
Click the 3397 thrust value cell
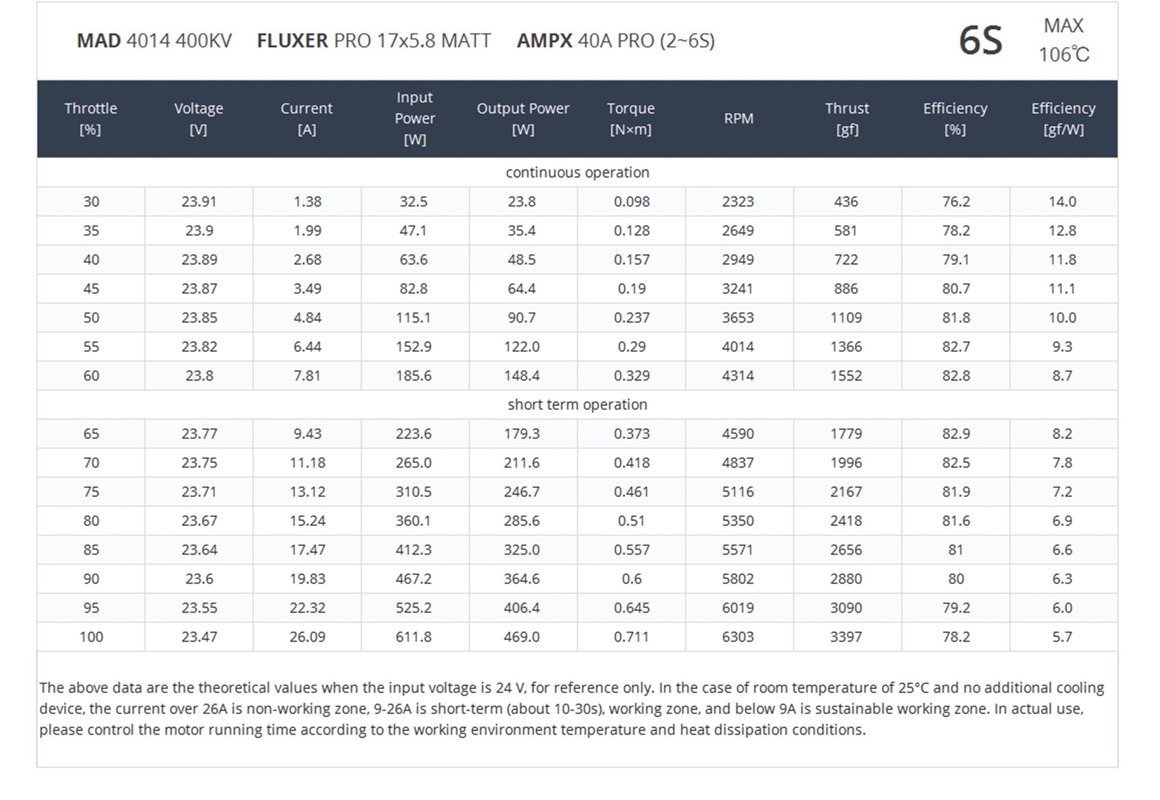(847, 637)
